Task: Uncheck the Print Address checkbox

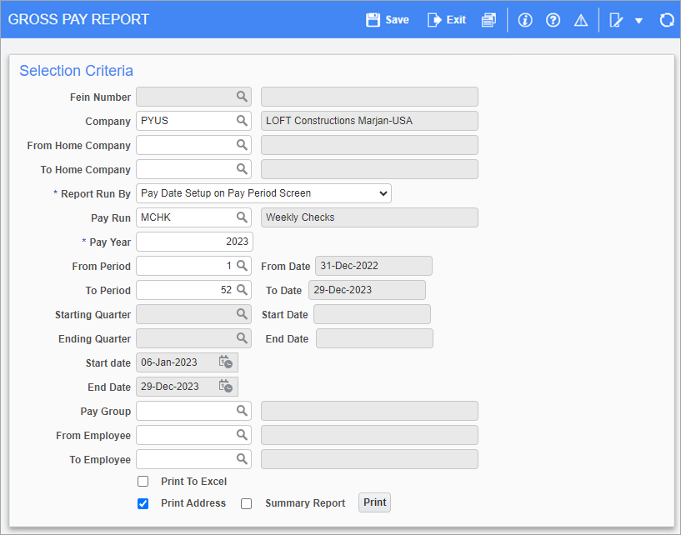Action: 143,503
